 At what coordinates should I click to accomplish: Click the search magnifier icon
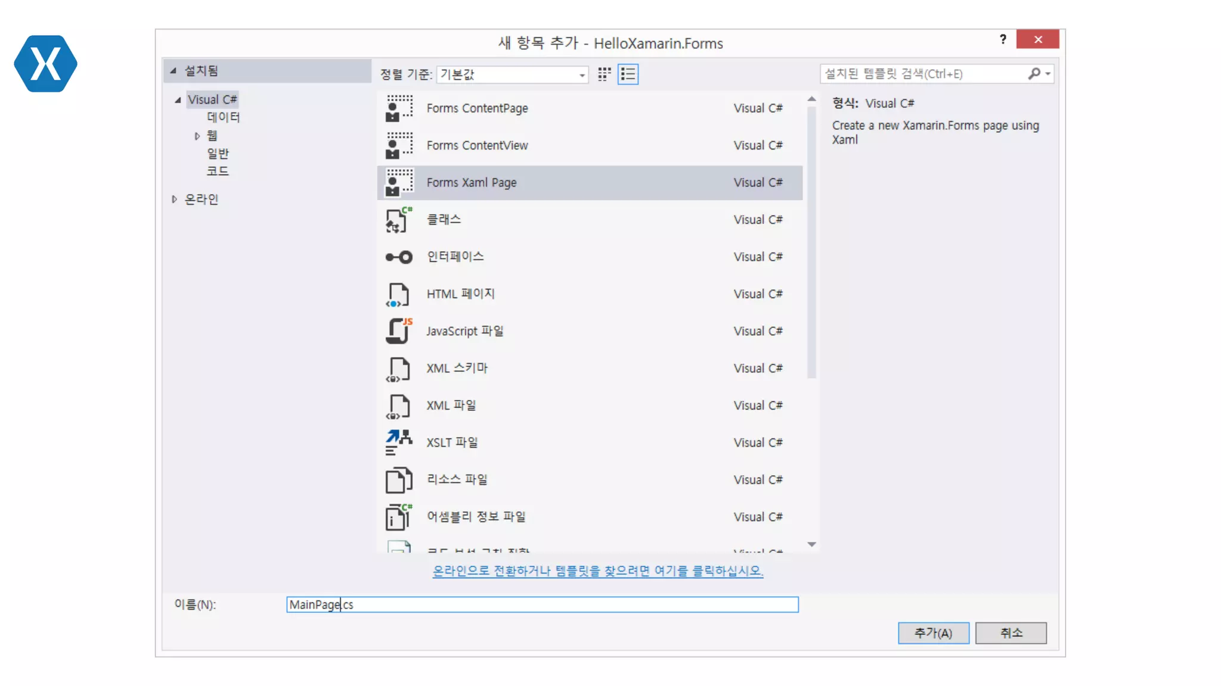[1034, 73]
